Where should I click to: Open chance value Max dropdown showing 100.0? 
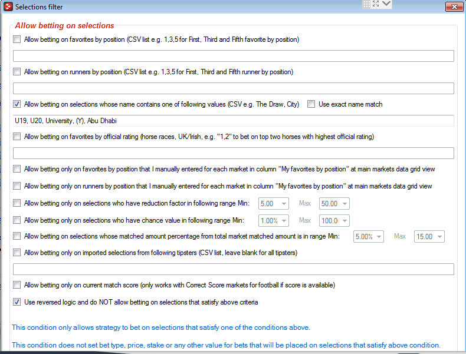[334, 220]
